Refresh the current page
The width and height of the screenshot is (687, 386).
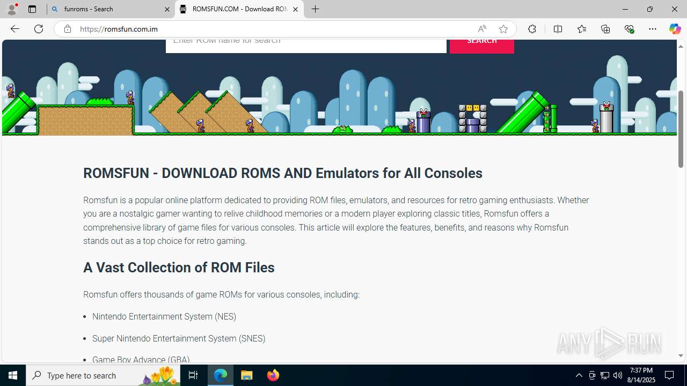click(x=39, y=29)
